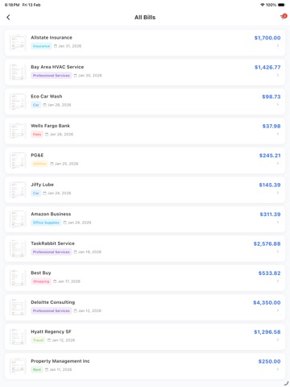Select the Utilities tag on PG&E

click(39, 164)
